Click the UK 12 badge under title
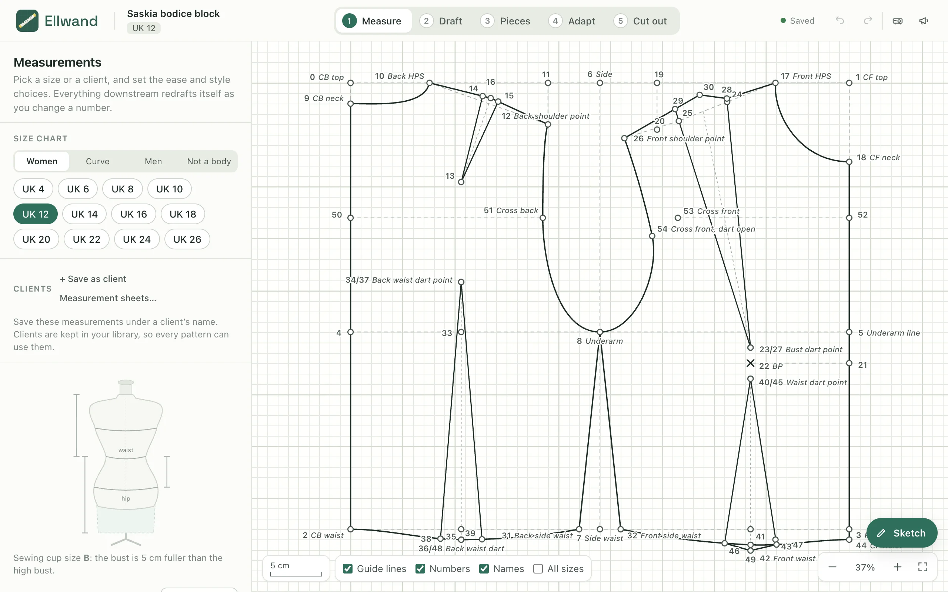This screenshot has height=592, width=948. [x=143, y=28]
